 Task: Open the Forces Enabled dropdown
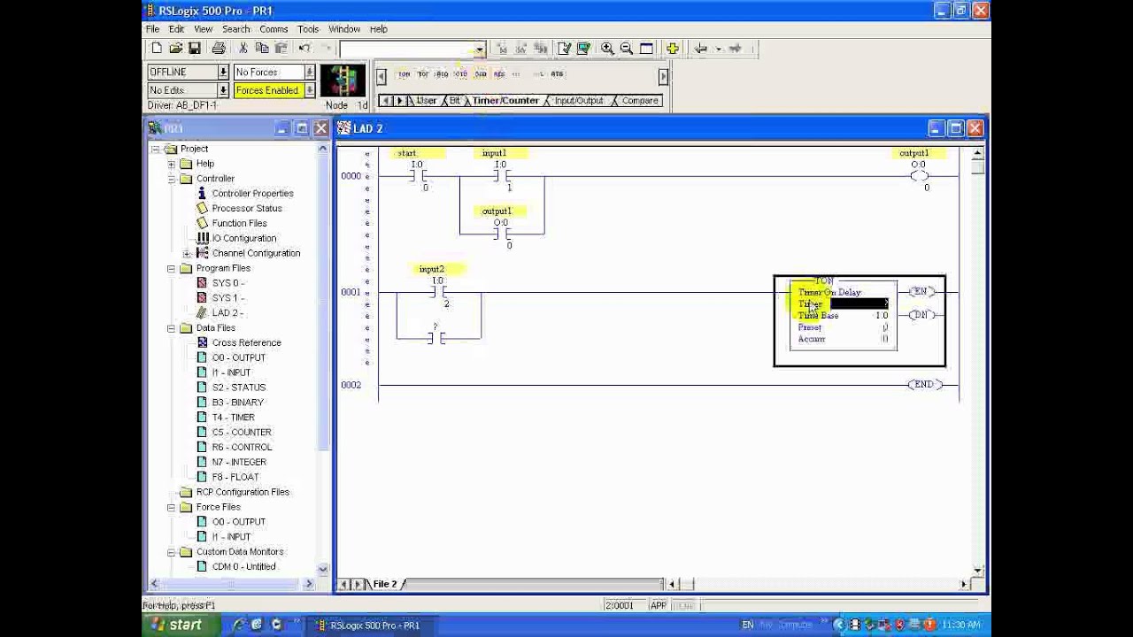coord(310,90)
